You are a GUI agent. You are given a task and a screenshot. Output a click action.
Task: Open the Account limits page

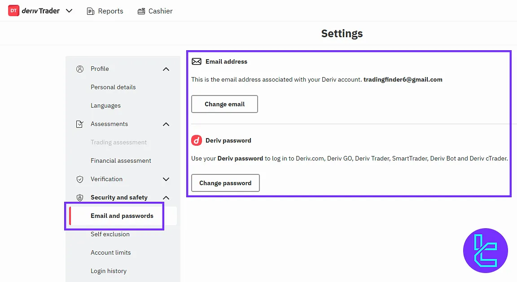(111, 253)
